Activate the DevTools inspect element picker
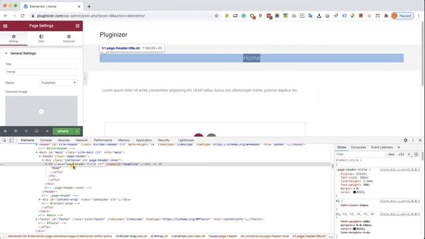Viewport: 425px width, 239px height. click(x=5, y=140)
